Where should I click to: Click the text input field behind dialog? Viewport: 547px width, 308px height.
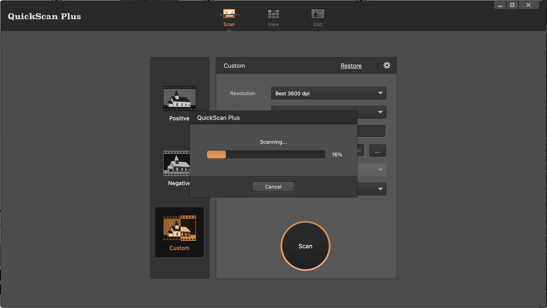[372, 131]
